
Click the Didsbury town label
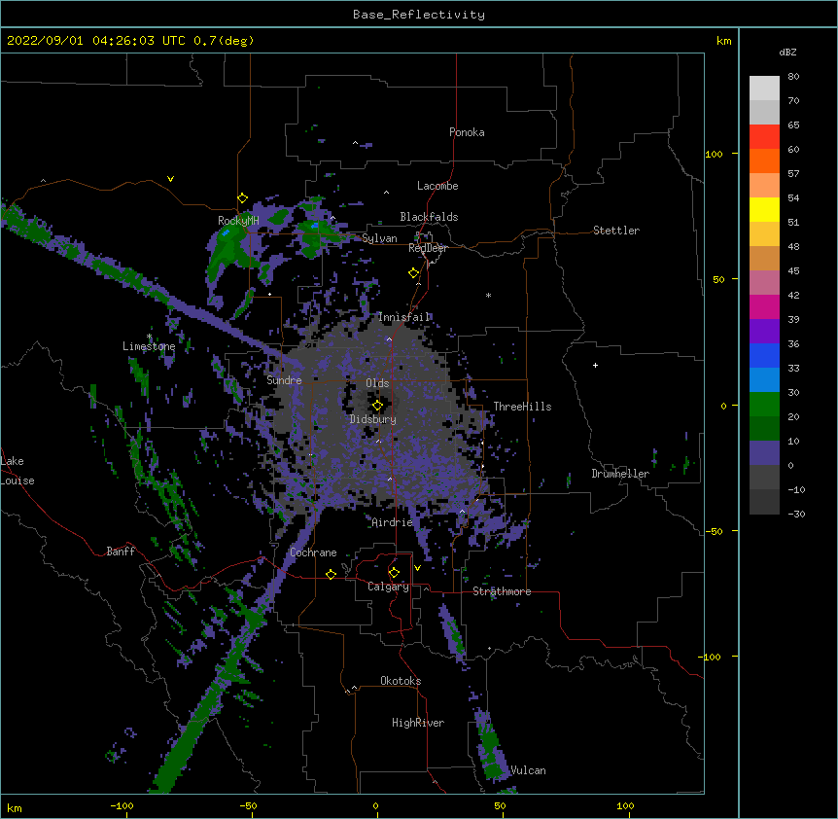(373, 419)
